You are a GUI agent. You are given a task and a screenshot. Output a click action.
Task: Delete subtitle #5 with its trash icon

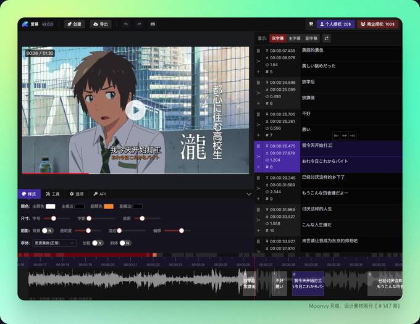(258, 51)
